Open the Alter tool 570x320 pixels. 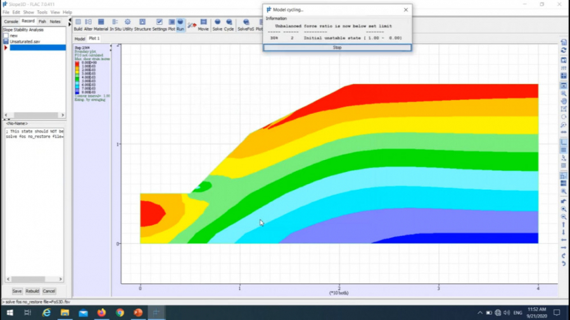[x=88, y=25]
